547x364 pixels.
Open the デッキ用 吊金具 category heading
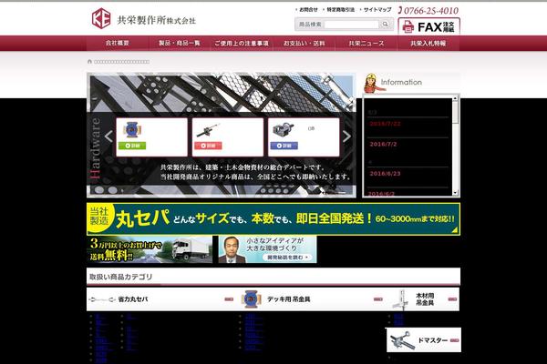[x=288, y=299]
